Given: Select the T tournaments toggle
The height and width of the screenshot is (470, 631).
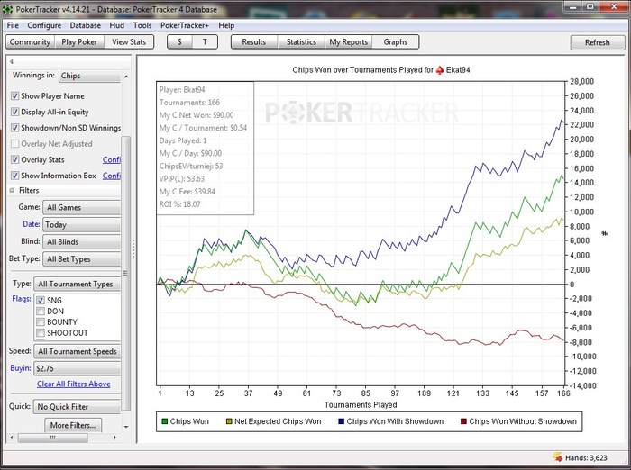Looking at the screenshot, I should click(205, 41).
